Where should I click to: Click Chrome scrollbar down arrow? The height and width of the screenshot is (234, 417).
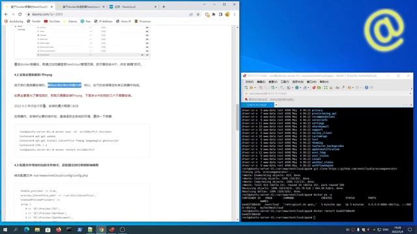[x=237, y=220]
